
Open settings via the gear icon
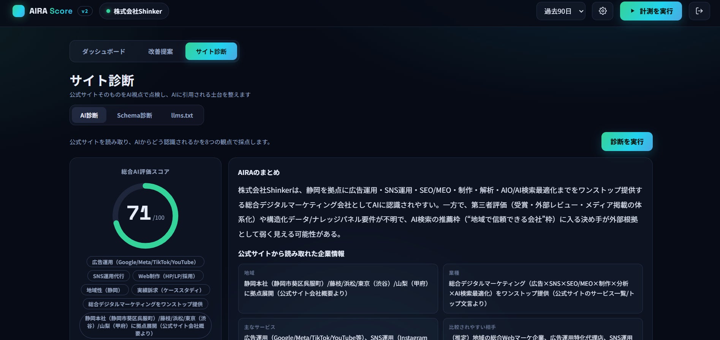pos(603,11)
